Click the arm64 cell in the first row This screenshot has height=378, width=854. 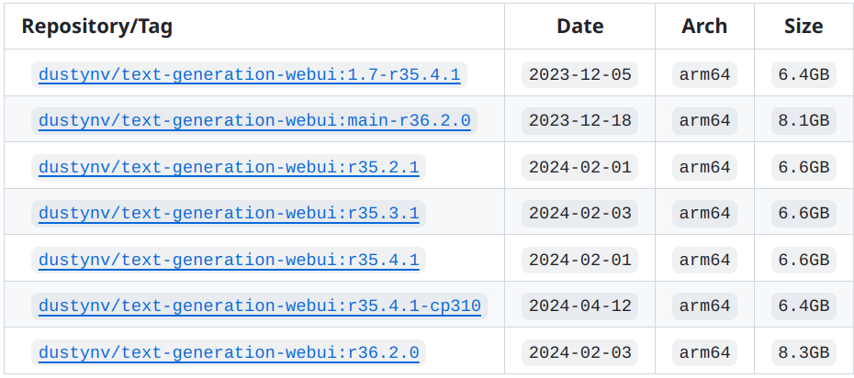(x=704, y=74)
